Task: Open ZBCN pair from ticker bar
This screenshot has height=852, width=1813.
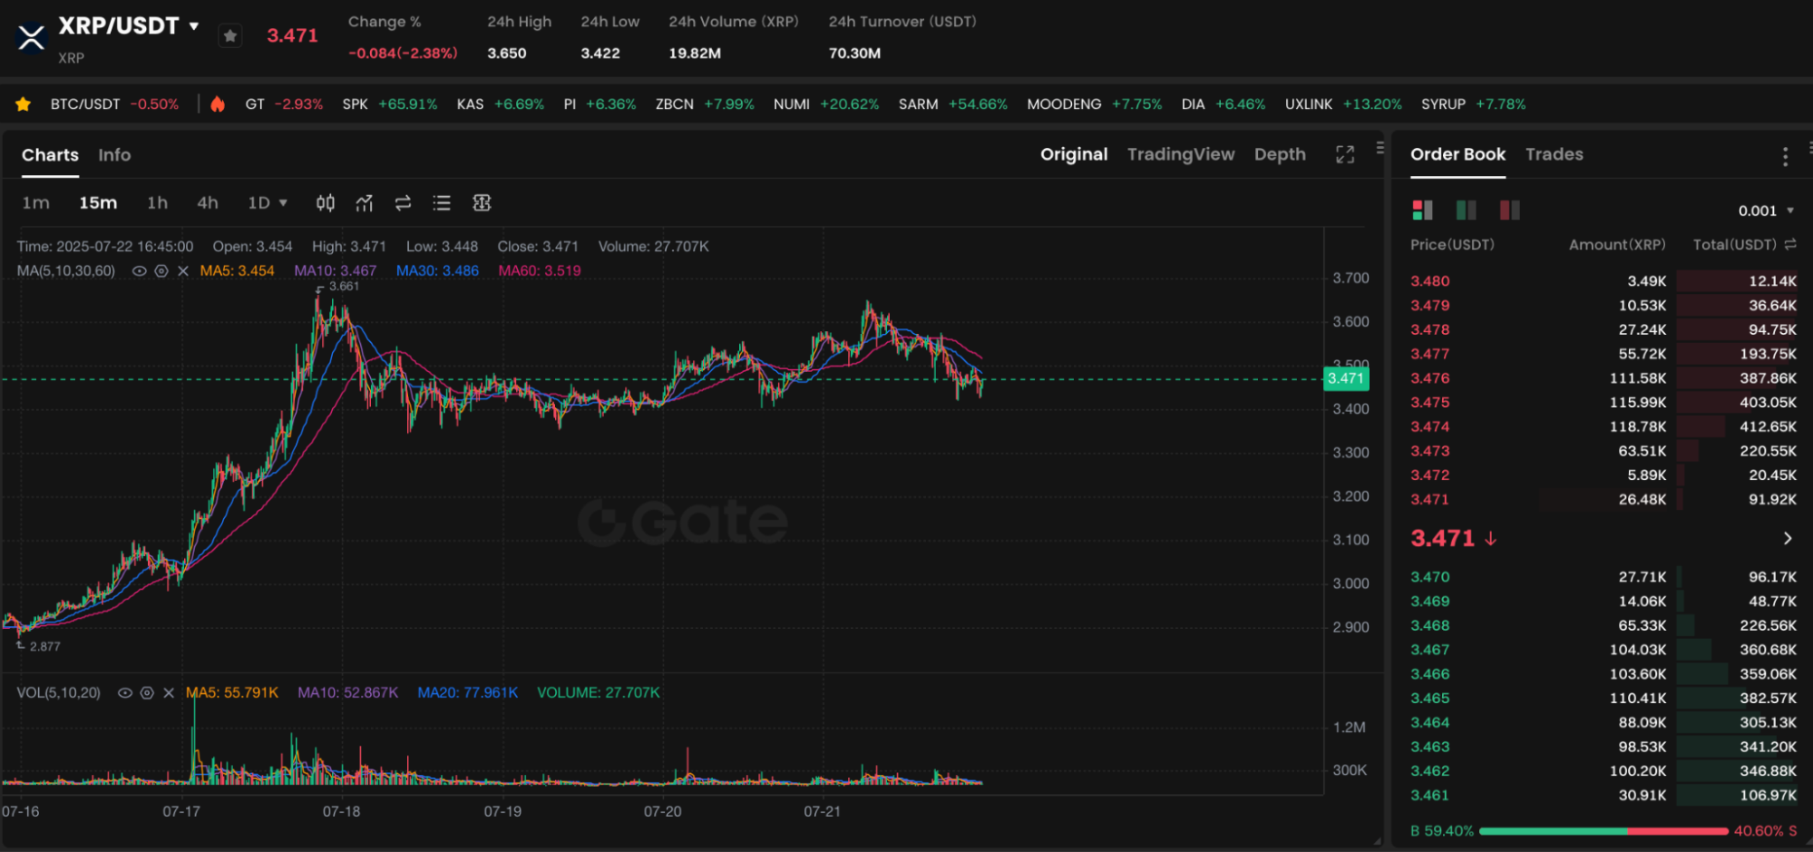Action: click(705, 104)
